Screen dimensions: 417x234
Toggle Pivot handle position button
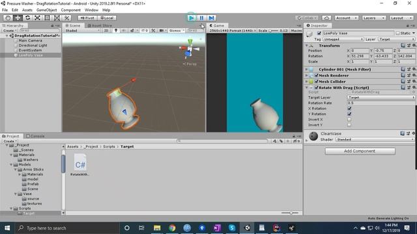coord(87,18)
